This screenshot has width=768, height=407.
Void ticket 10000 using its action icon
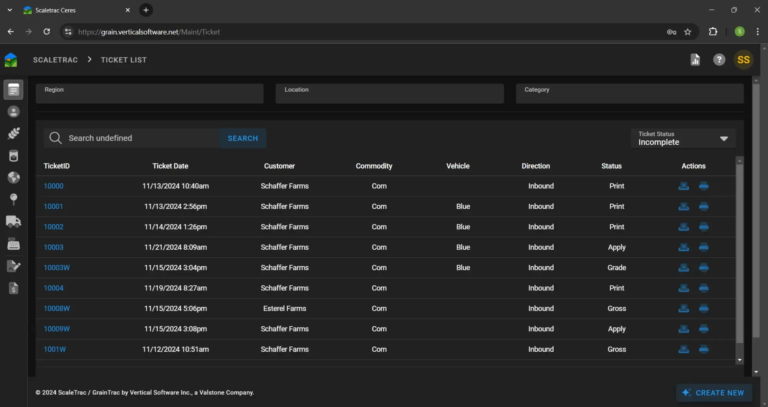click(x=684, y=186)
